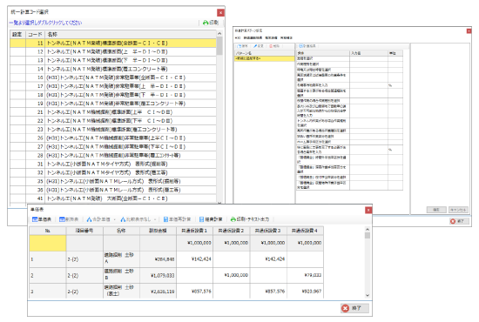This screenshot has height=322, width=479.
Task: Close the 単価表 window with red X
Action: click(368, 210)
